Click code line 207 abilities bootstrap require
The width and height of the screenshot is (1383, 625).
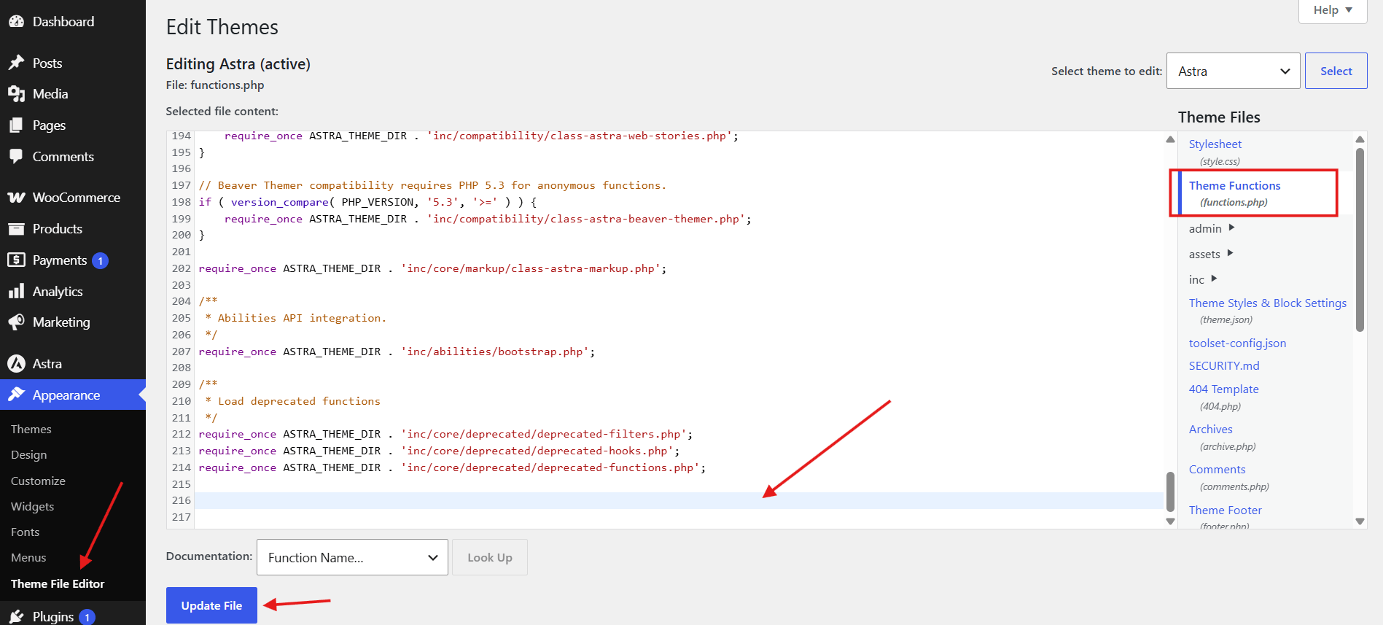pyautogui.click(x=397, y=352)
